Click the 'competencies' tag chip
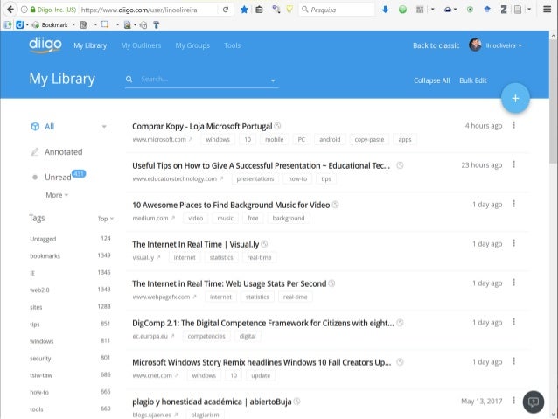558x419 pixels. tap(206, 336)
